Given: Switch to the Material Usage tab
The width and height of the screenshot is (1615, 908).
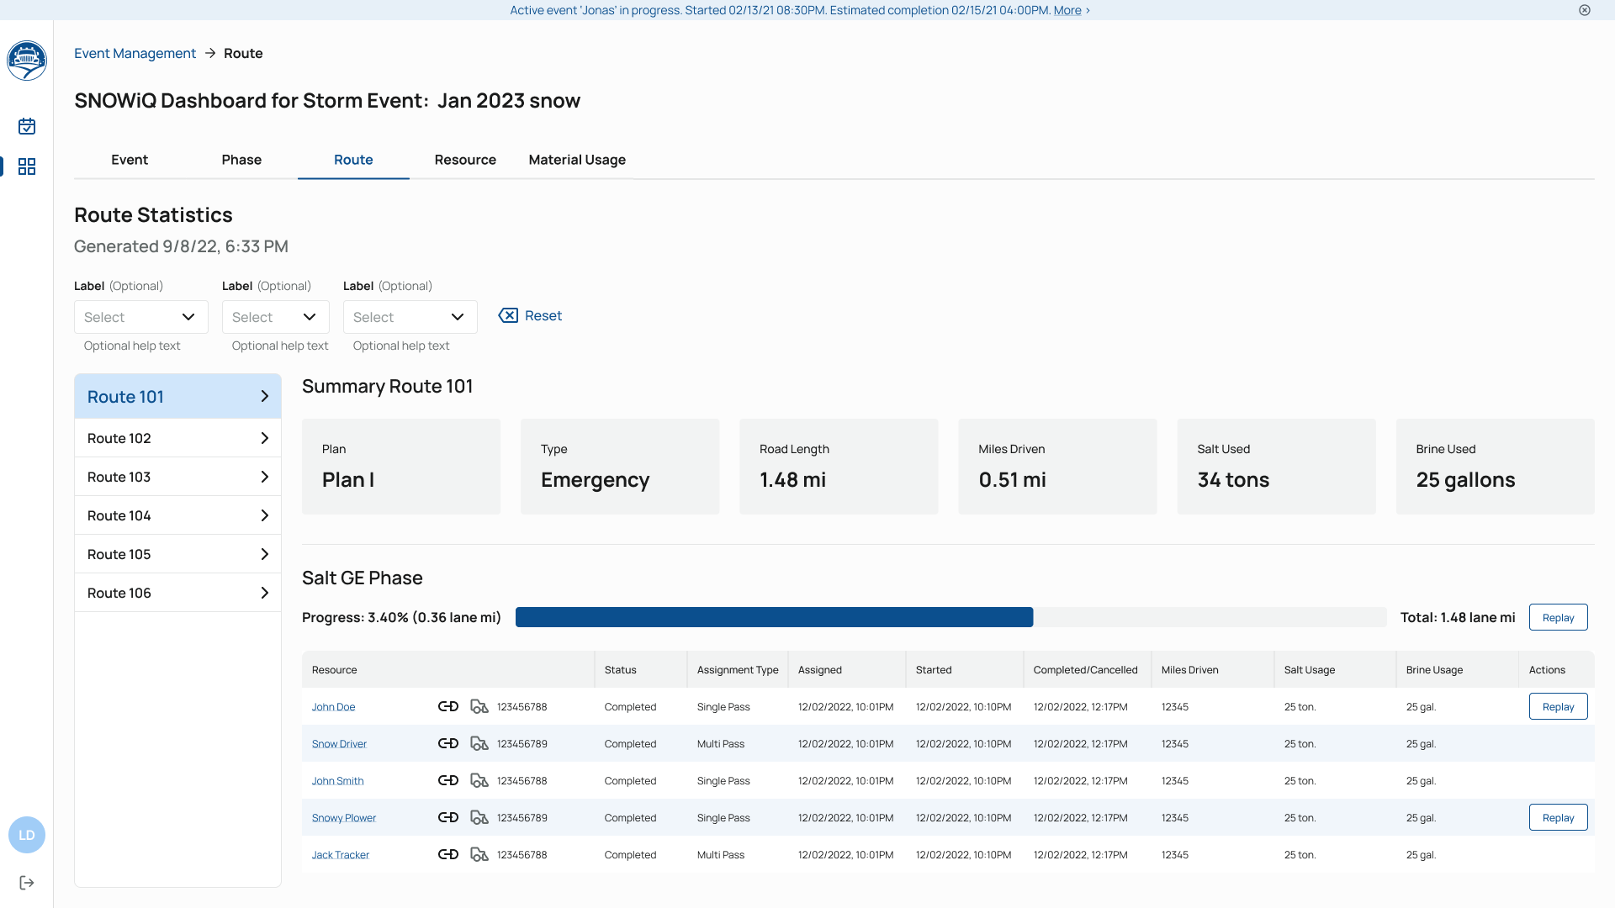Looking at the screenshot, I should click(577, 160).
